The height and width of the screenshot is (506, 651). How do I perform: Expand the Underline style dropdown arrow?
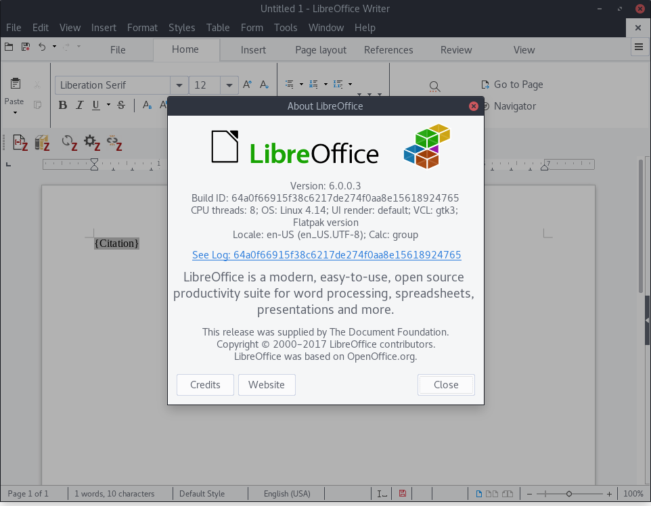(108, 105)
